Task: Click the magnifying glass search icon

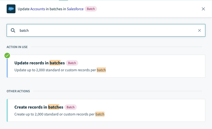Action: (x=13, y=30)
